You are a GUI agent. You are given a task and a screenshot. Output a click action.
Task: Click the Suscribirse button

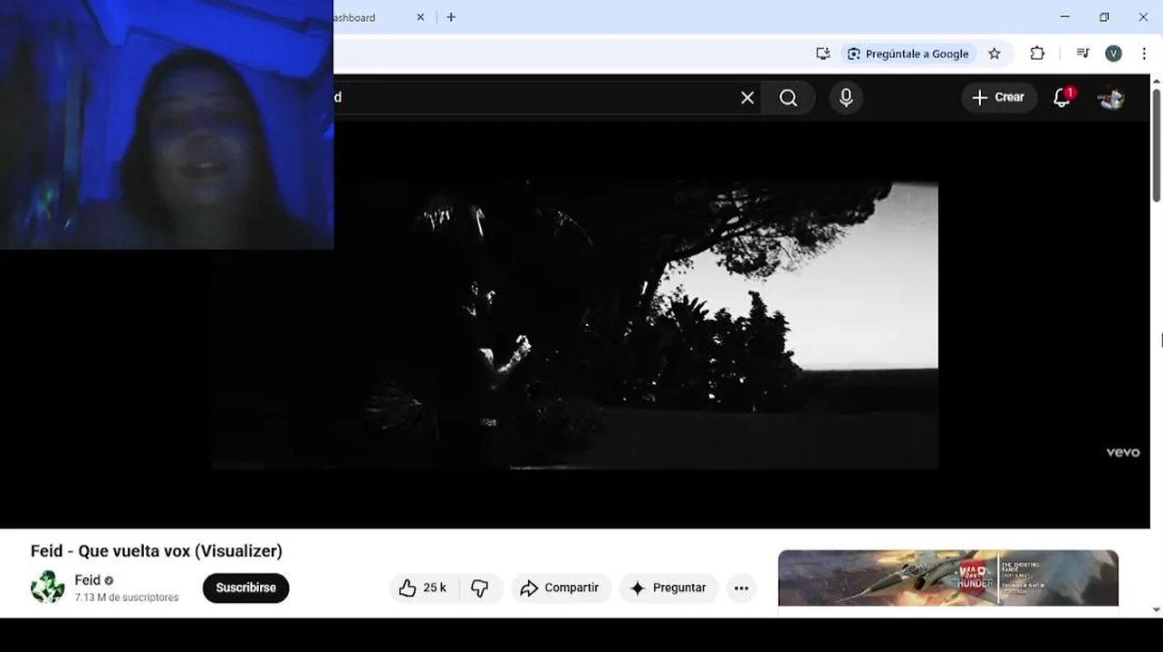(x=245, y=588)
